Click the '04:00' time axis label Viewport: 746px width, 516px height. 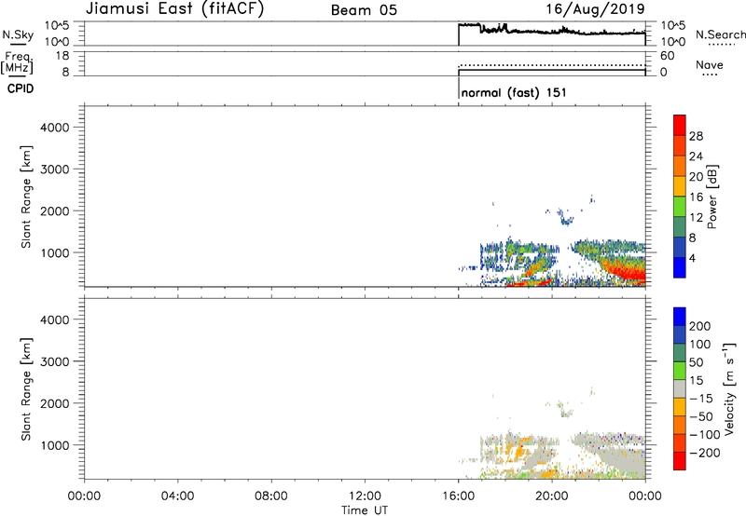click(x=177, y=496)
